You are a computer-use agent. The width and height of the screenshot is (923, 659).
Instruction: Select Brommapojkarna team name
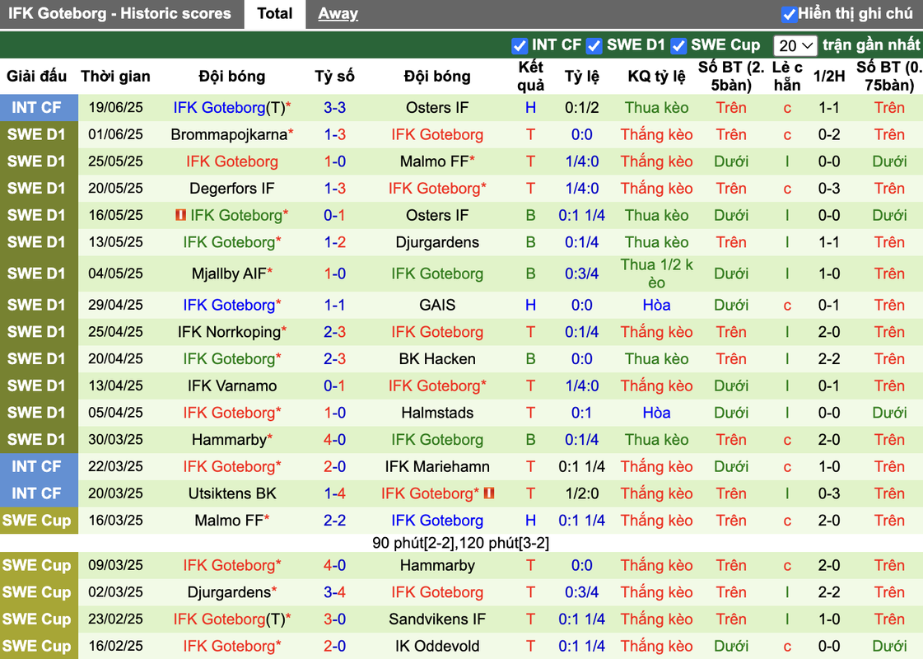pyautogui.click(x=229, y=135)
